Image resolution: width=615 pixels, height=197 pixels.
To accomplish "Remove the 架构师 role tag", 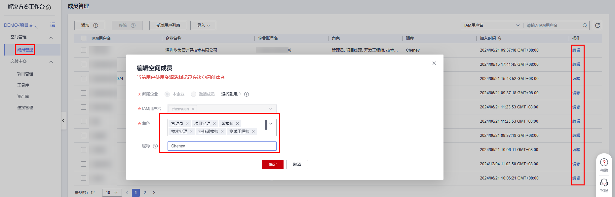I will (x=237, y=124).
